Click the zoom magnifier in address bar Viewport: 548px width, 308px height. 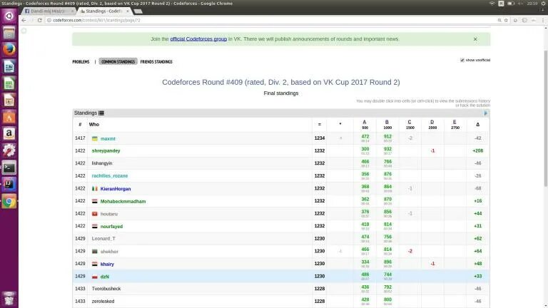(x=499, y=20)
